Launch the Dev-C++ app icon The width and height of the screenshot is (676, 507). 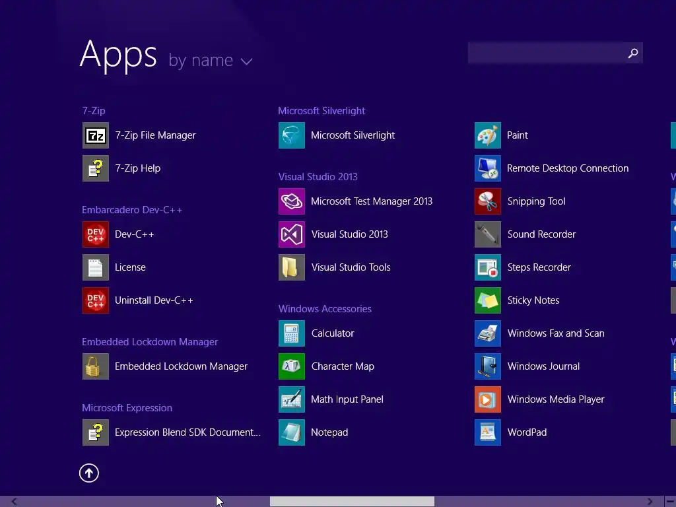[x=95, y=234]
